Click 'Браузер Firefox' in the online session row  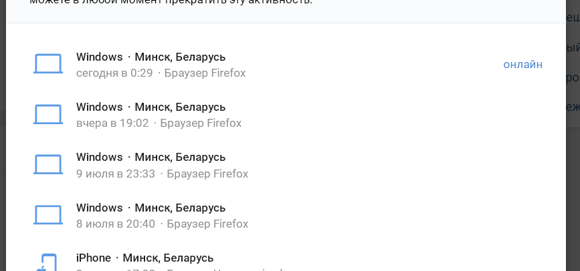click(x=205, y=73)
